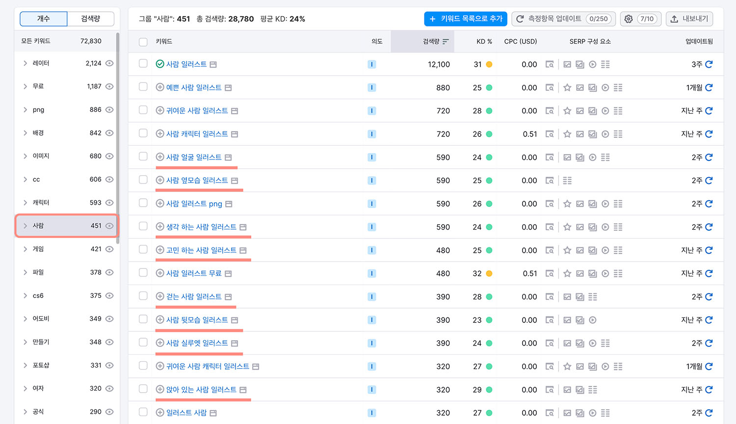Toggle visibility eye for 포토샵 group
The height and width of the screenshot is (424, 736).
point(109,365)
